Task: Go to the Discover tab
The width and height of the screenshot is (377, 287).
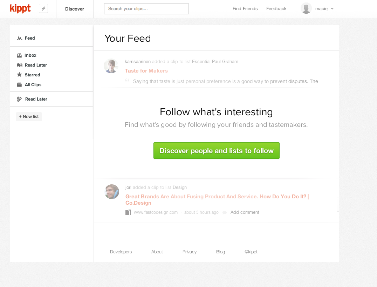Action: pos(75,9)
